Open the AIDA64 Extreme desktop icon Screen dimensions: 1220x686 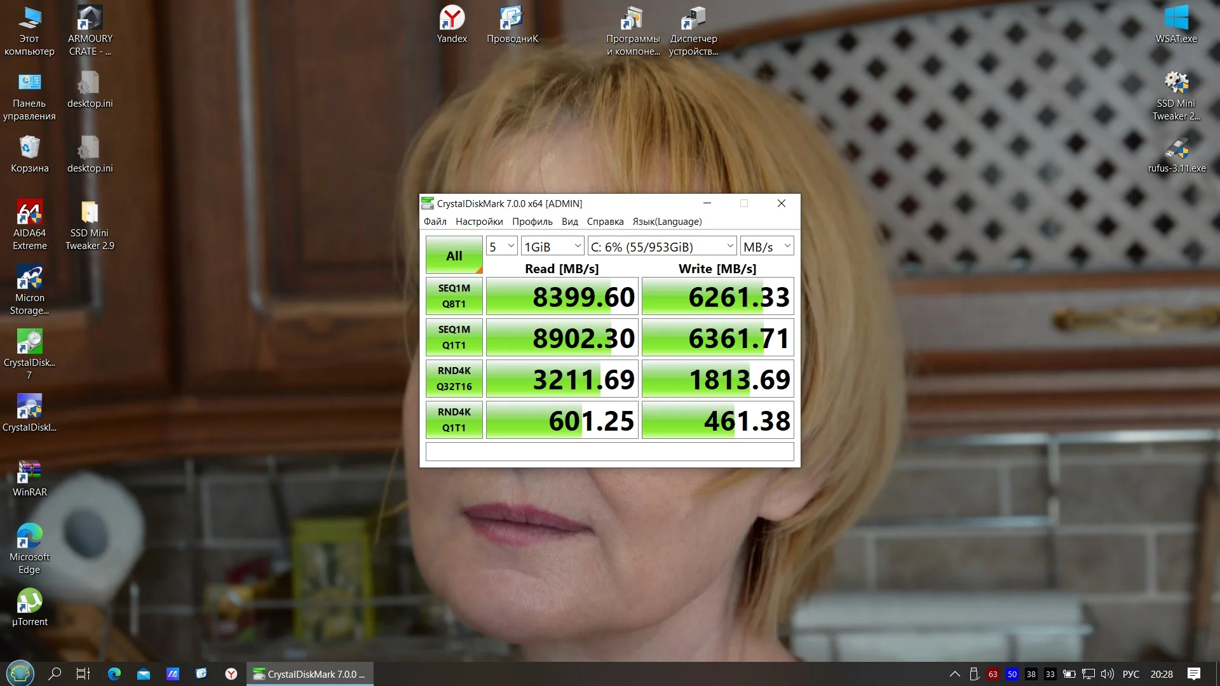click(x=29, y=225)
